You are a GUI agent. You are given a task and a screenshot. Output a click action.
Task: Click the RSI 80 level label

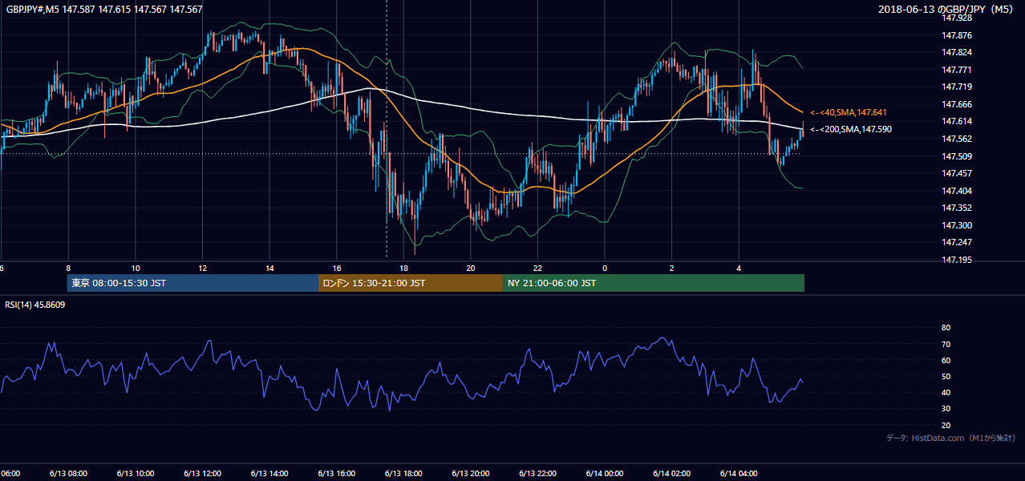pos(946,328)
